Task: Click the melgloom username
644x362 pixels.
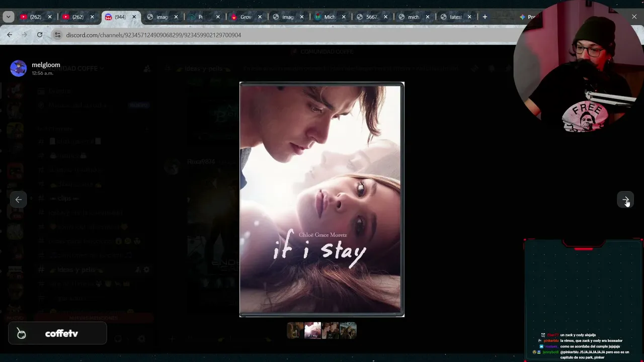Action: (x=46, y=65)
